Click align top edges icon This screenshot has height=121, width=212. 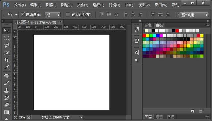pyautogui.click(x=102, y=14)
